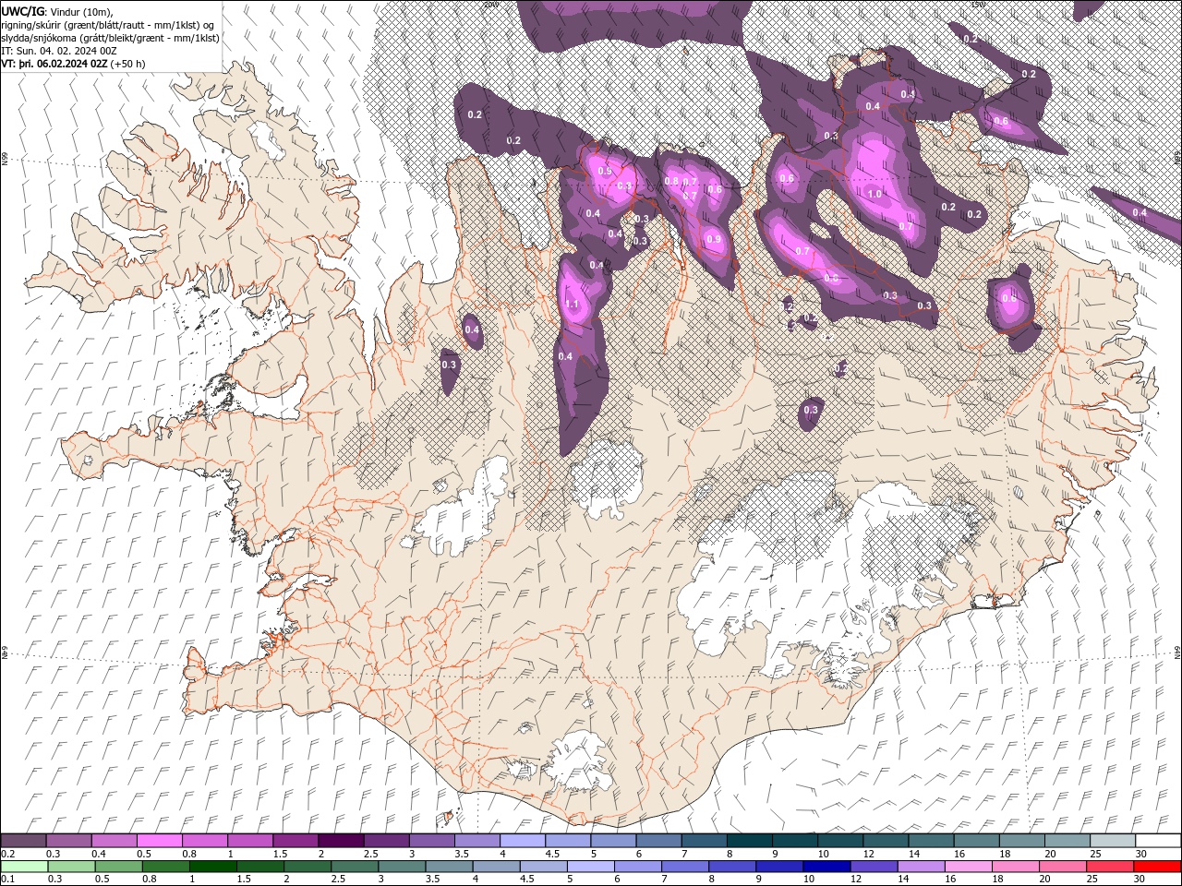Click the light blue 5 swatch in the rain legend

click(592, 867)
